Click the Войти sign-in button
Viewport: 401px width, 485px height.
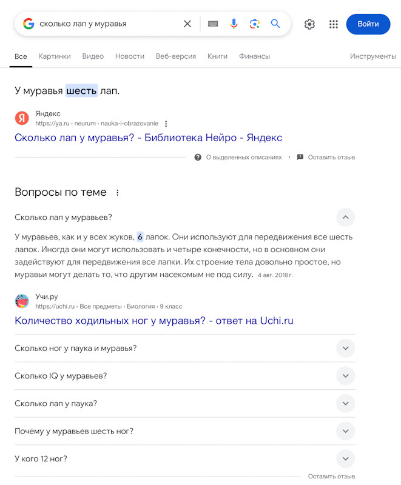[x=368, y=24]
